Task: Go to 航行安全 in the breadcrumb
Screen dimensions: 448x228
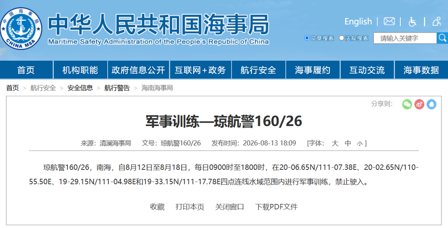Action: tap(43, 88)
